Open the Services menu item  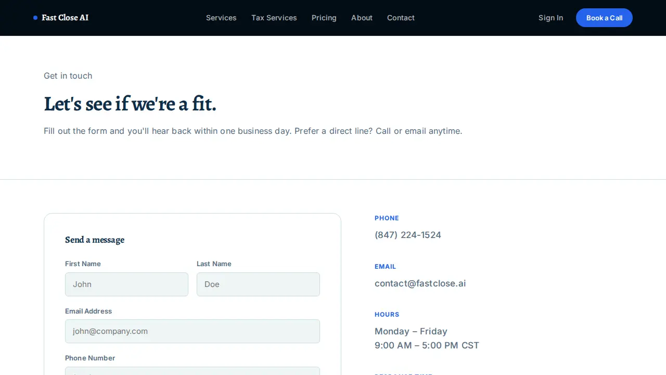pos(221,18)
